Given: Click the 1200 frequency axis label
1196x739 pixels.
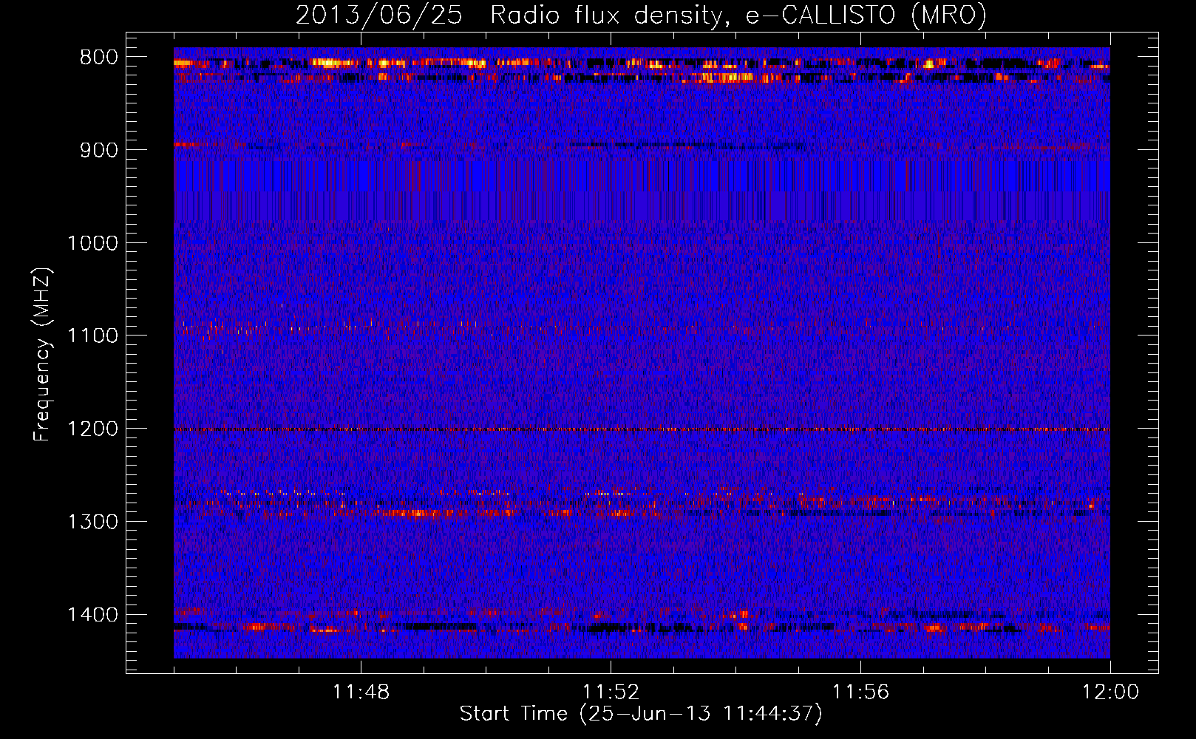Looking at the screenshot, I should point(93,429).
